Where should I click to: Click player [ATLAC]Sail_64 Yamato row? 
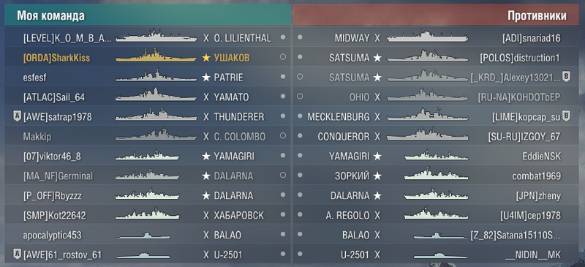coord(148,97)
